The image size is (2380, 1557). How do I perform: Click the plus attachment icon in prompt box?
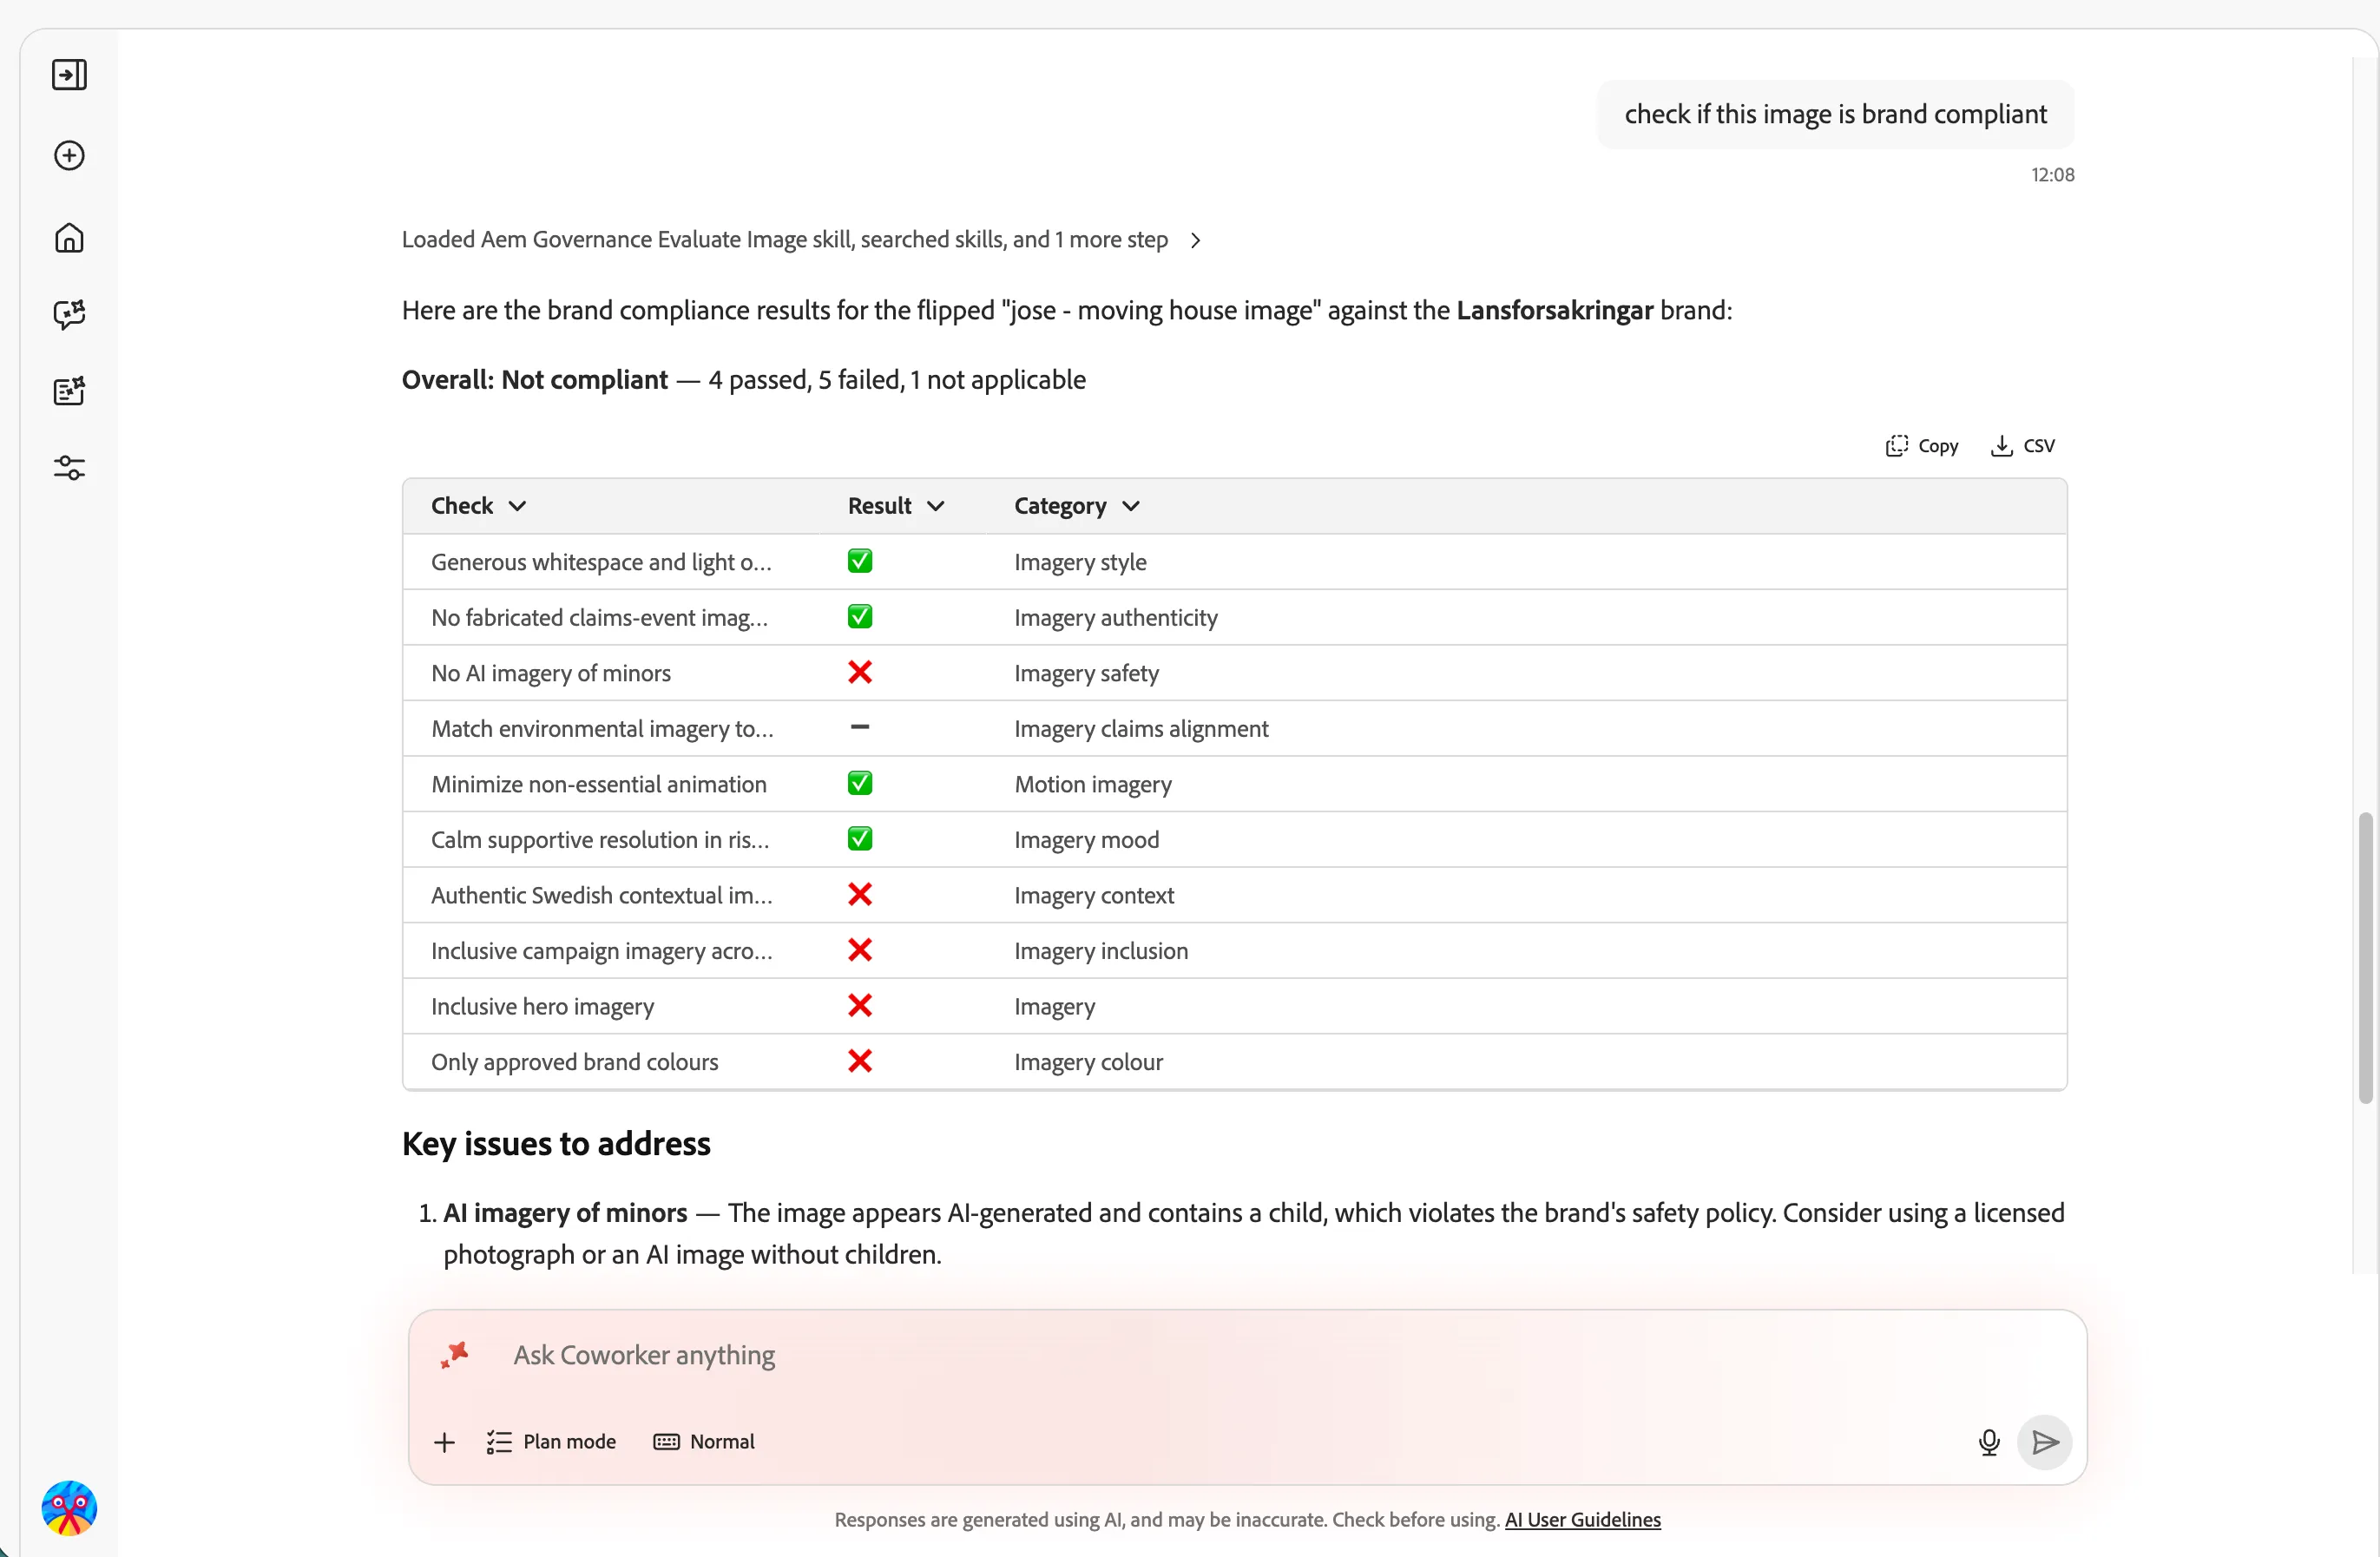[444, 1442]
